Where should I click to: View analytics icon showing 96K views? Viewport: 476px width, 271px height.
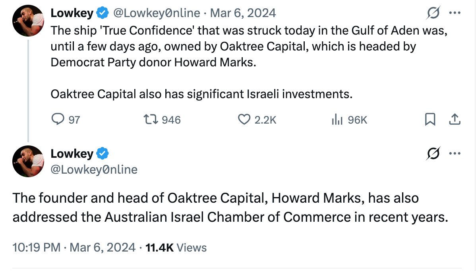(x=337, y=119)
